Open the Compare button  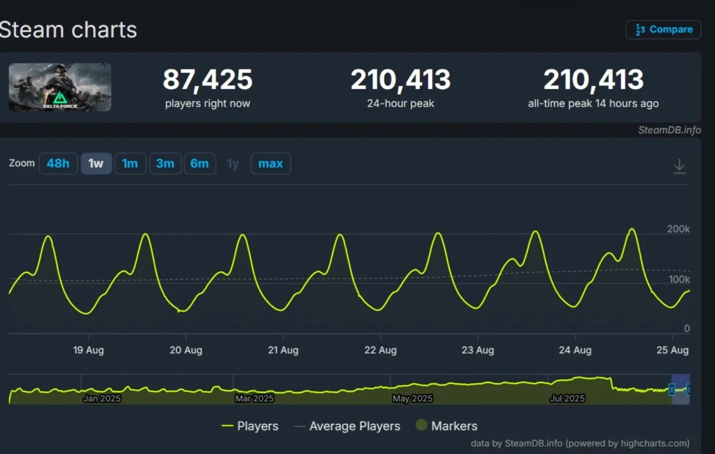click(x=663, y=30)
